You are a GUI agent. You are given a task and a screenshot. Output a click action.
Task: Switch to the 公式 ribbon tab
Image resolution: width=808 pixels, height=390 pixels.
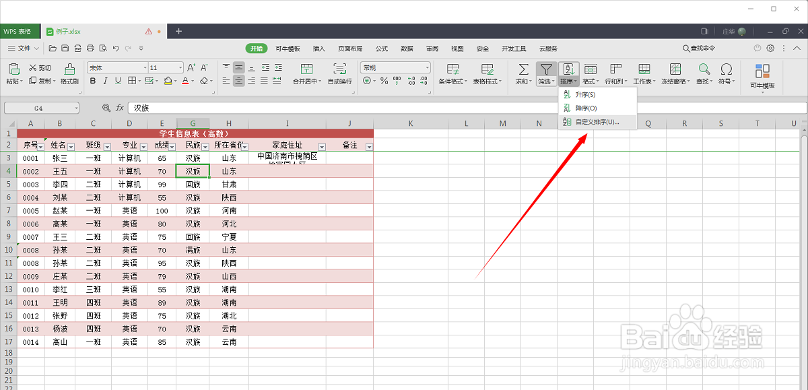click(x=382, y=48)
